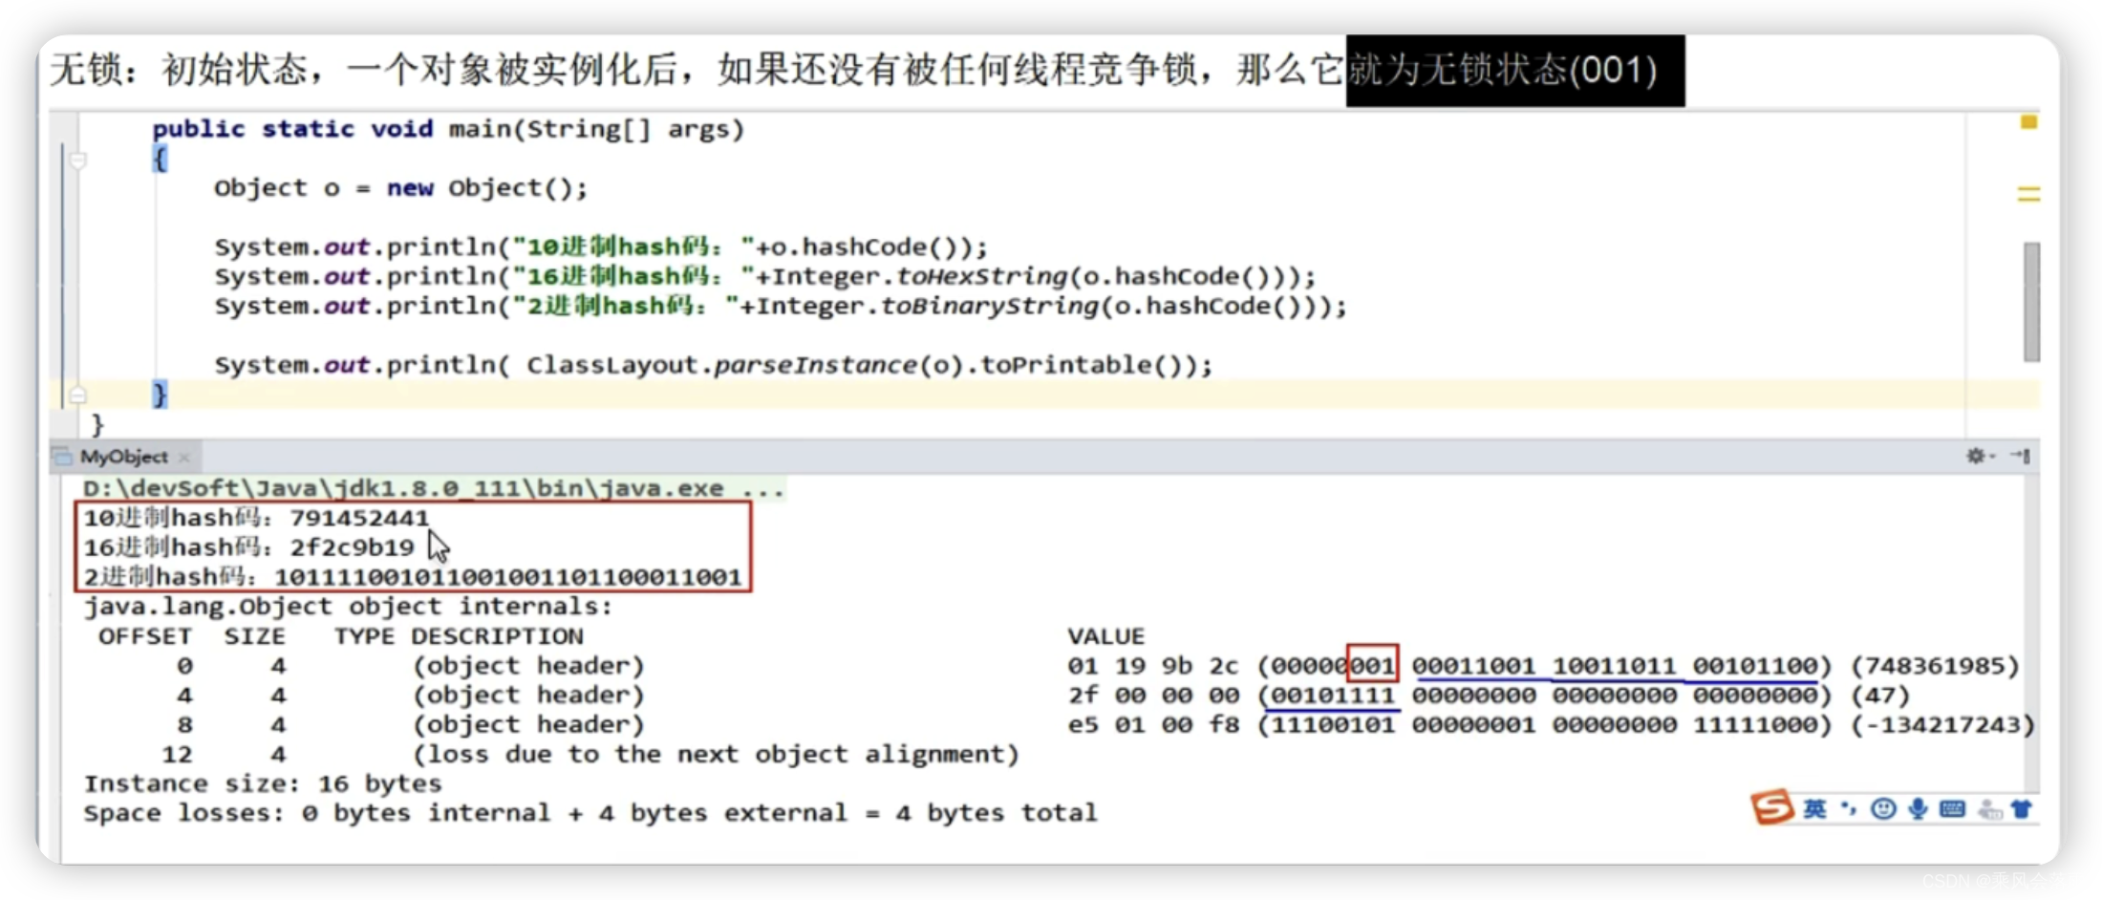Image resolution: width=2102 pixels, height=900 pixels.
Task: Collapse main method at closing-brace fold marker
Action: point(78,395)
